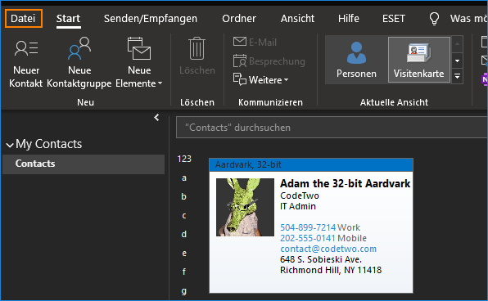Click the E-Mail communicate button
Viewport: 488px width, 301px height.
(255, 42)
